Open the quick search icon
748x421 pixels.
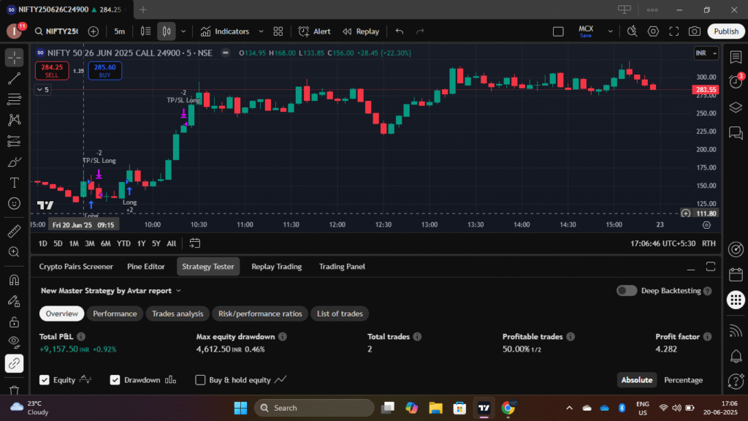tap(632, 31)
